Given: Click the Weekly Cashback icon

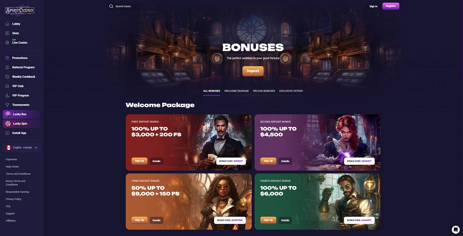Looking at the screenshot, I should [x=7, y=77].
